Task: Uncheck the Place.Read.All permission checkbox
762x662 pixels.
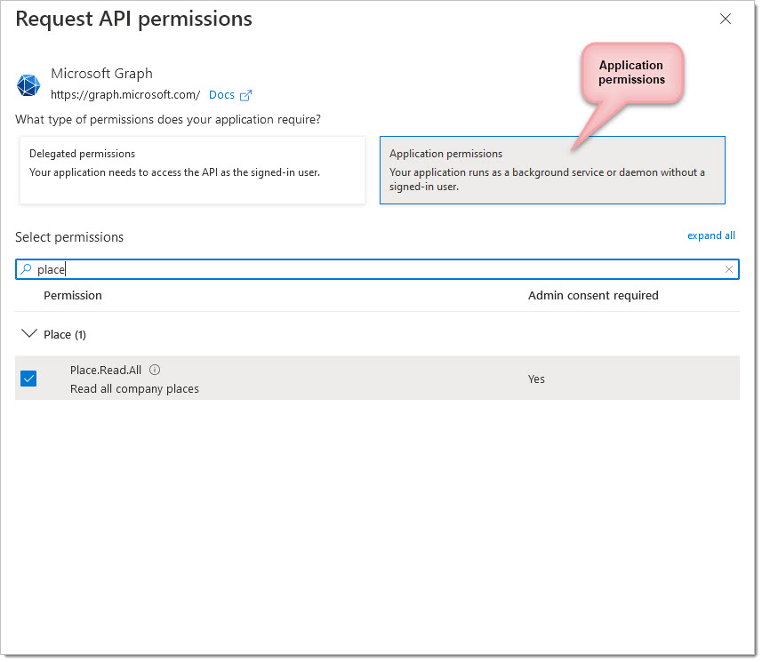Action: click(x=28, y=379)
